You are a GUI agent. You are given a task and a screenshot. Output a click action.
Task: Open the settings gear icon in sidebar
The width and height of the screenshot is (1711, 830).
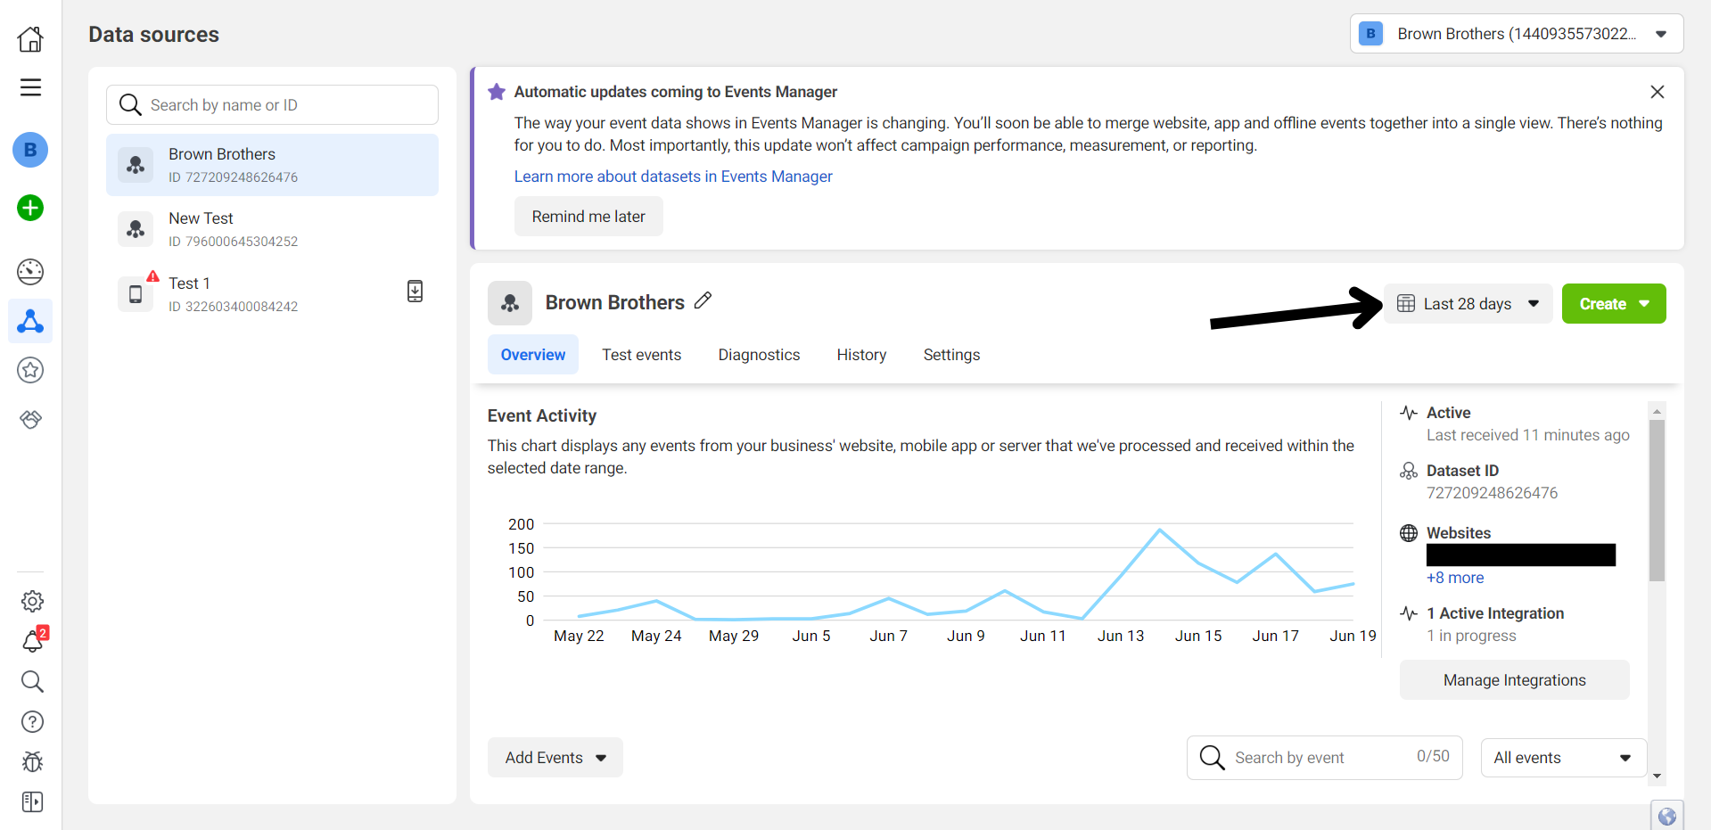[32, 602]
